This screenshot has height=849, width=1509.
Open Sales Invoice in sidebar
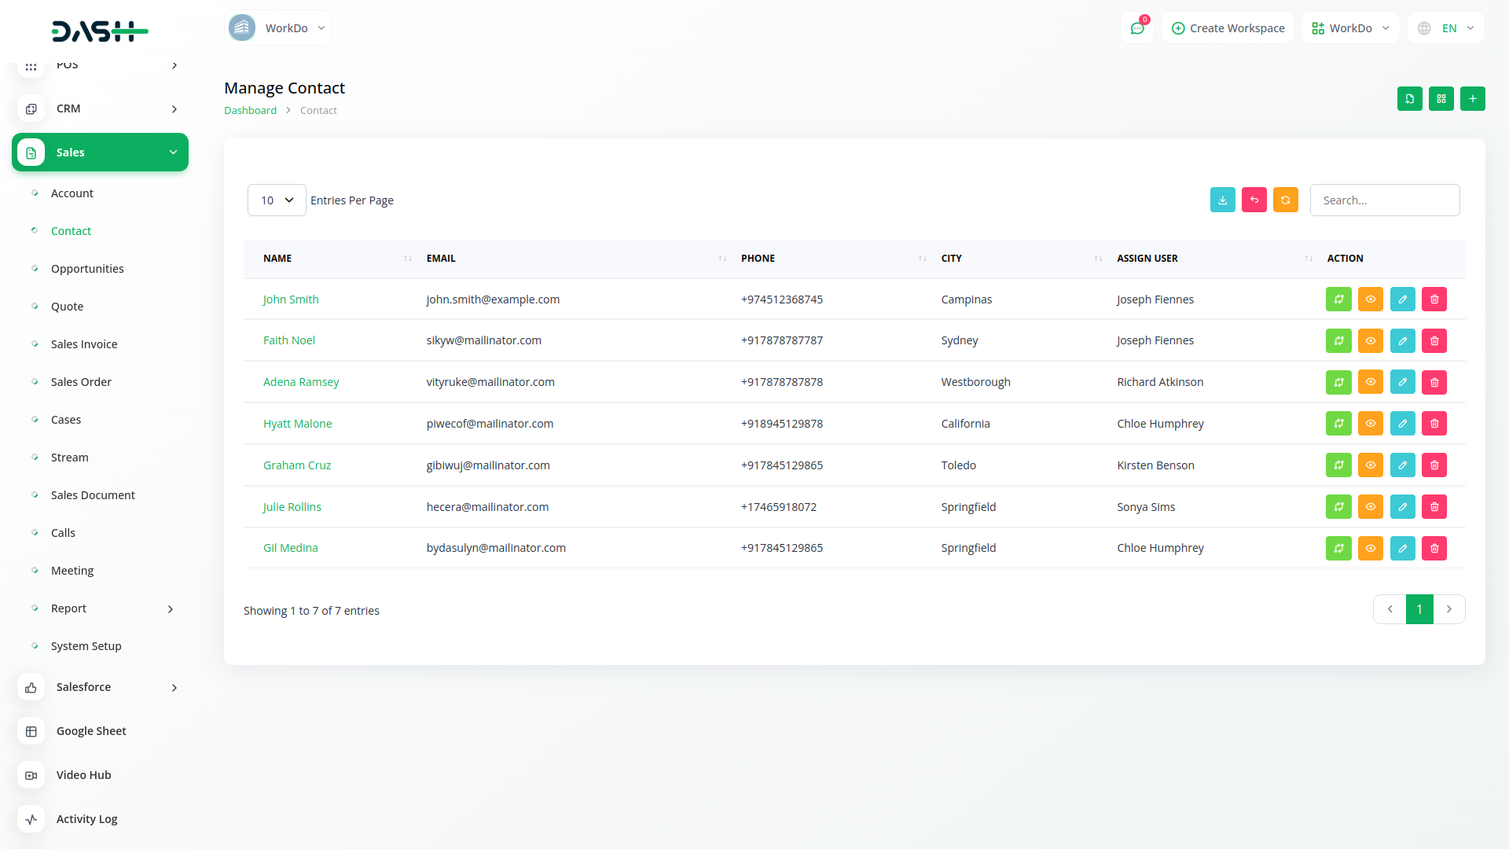coord(84,344)
